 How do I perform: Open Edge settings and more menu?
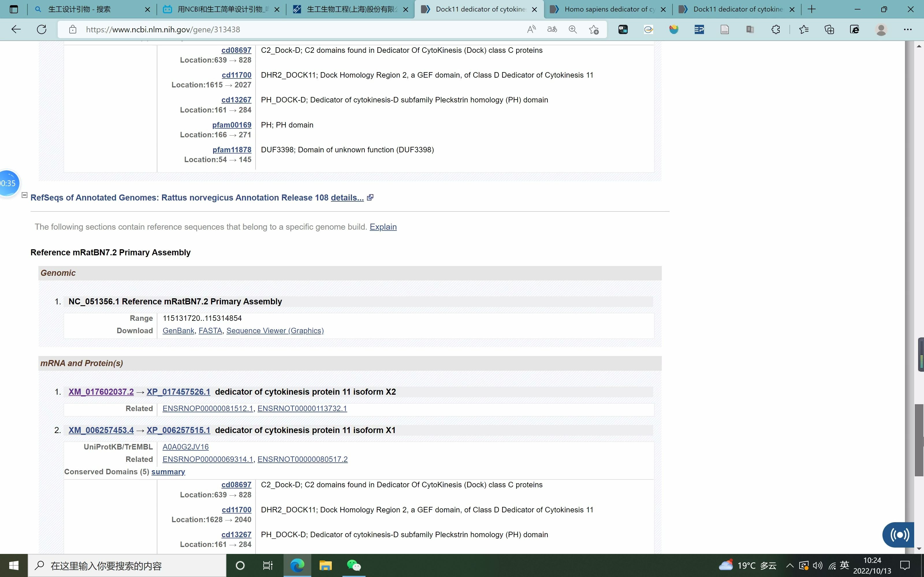[x=908, y=29]
